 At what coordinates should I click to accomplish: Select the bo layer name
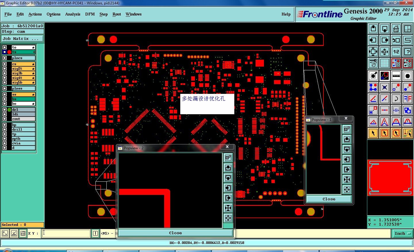(x=23, y=104)
